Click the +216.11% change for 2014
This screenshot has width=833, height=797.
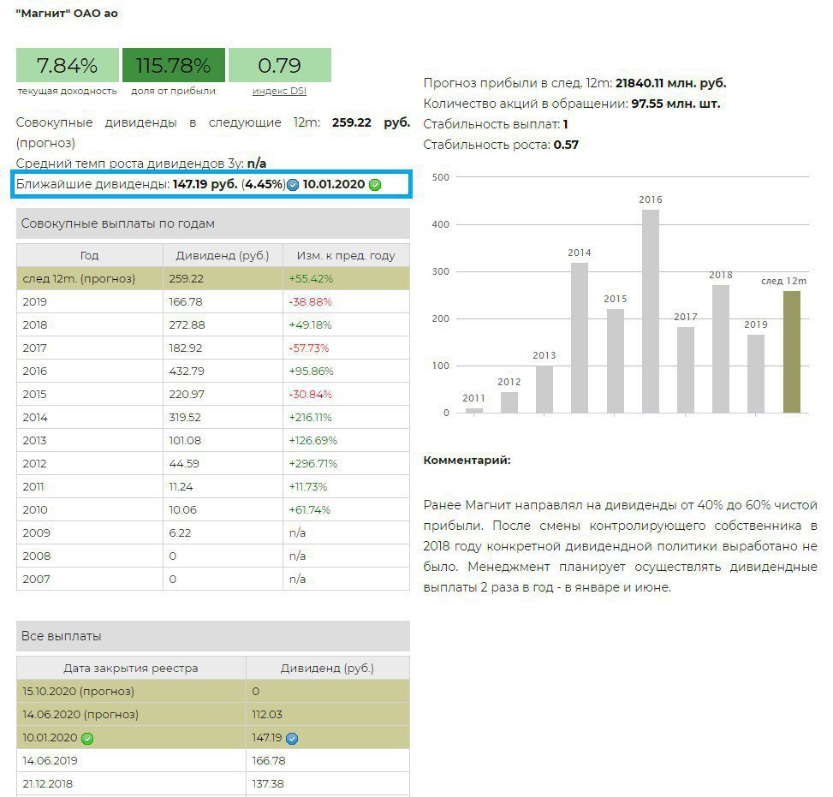coord(310,417)
